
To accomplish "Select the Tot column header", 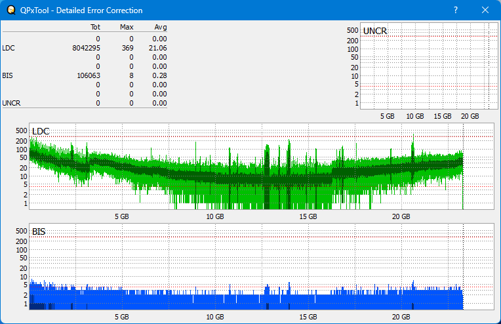I will point(95,27).
